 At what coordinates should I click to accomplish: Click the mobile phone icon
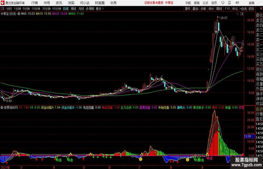pyautogui.click(x=229, y=3)
